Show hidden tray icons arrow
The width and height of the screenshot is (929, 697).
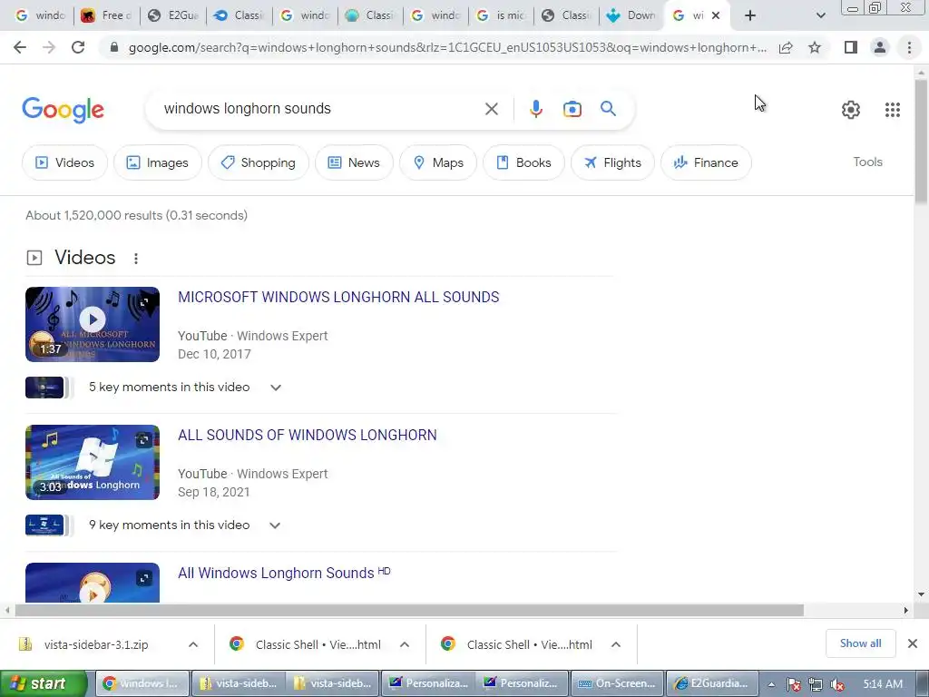771,684
